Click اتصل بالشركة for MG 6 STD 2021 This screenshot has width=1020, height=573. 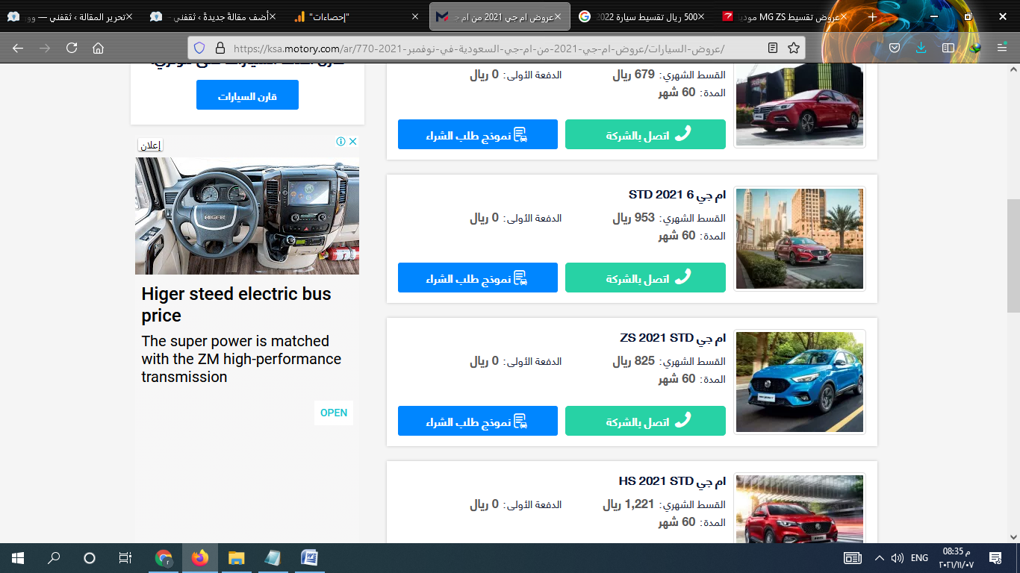coord(645,278)
